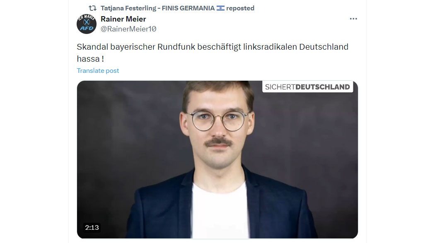Viewport: 435px width, 243px height.
Task: Click the 'reposted' label text
Action: [x=240, y=8]
